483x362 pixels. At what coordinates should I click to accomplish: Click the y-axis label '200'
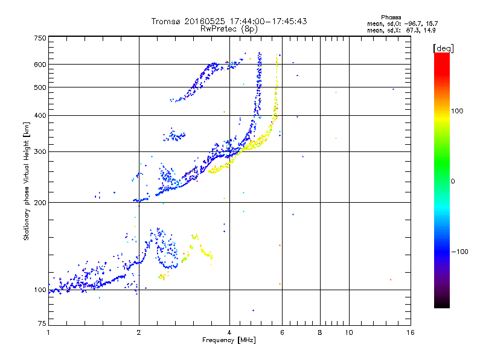click(x=40, y=203)
